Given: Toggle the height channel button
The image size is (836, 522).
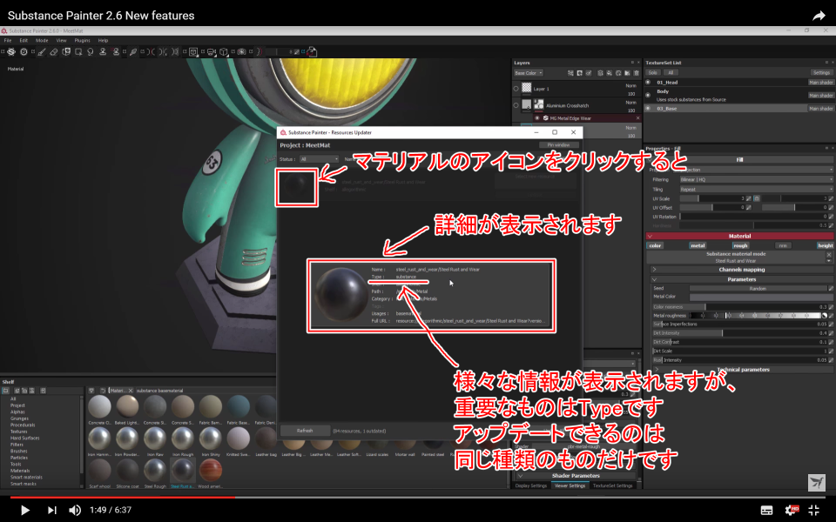Looking at the screenshot, I should point(825,245).
